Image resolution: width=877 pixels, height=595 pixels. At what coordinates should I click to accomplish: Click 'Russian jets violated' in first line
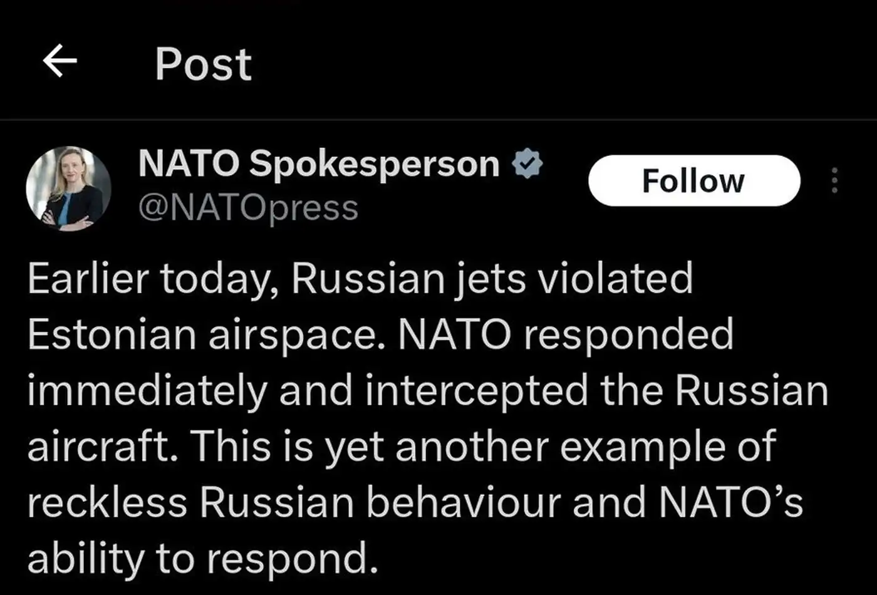tap(492, 279)
